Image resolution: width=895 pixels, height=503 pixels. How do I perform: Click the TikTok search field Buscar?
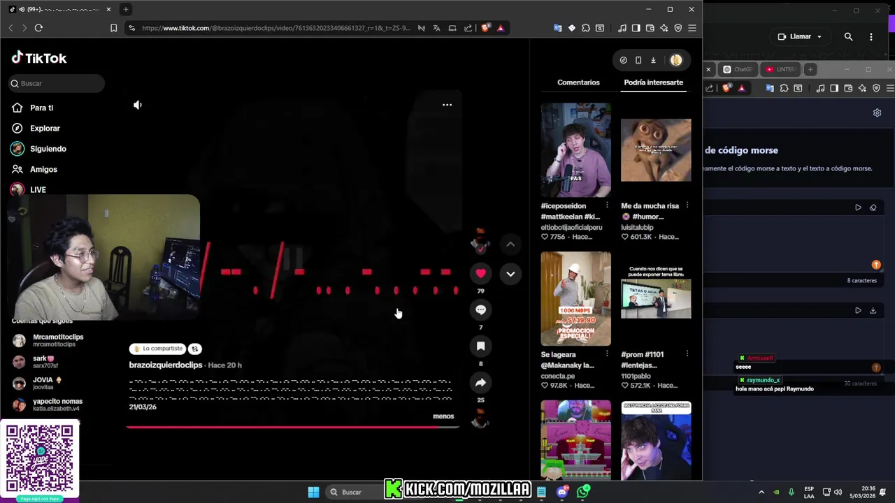pyautogui.click(x=57, y=83)
